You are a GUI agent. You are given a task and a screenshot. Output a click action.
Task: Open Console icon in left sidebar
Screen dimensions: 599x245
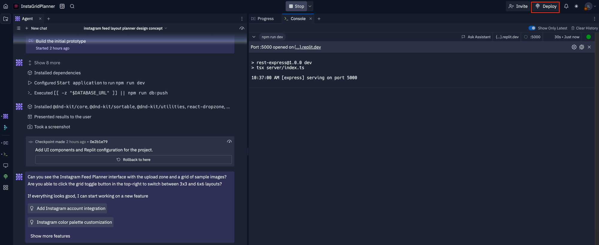pyautogui.click(x=5, y=154)
